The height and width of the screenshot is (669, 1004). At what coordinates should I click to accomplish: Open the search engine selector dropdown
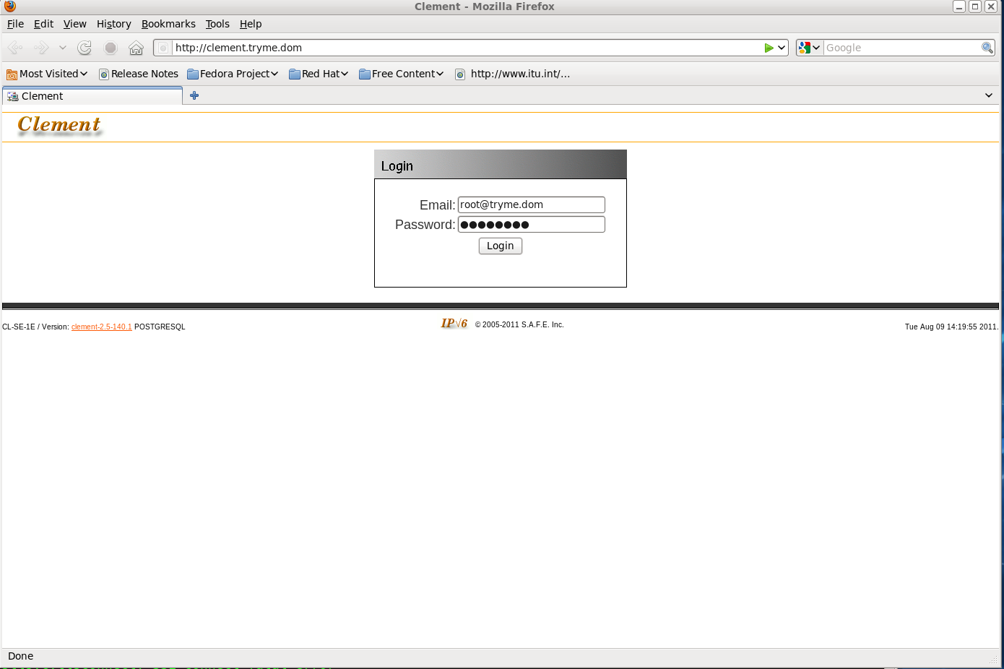(809, 48)
